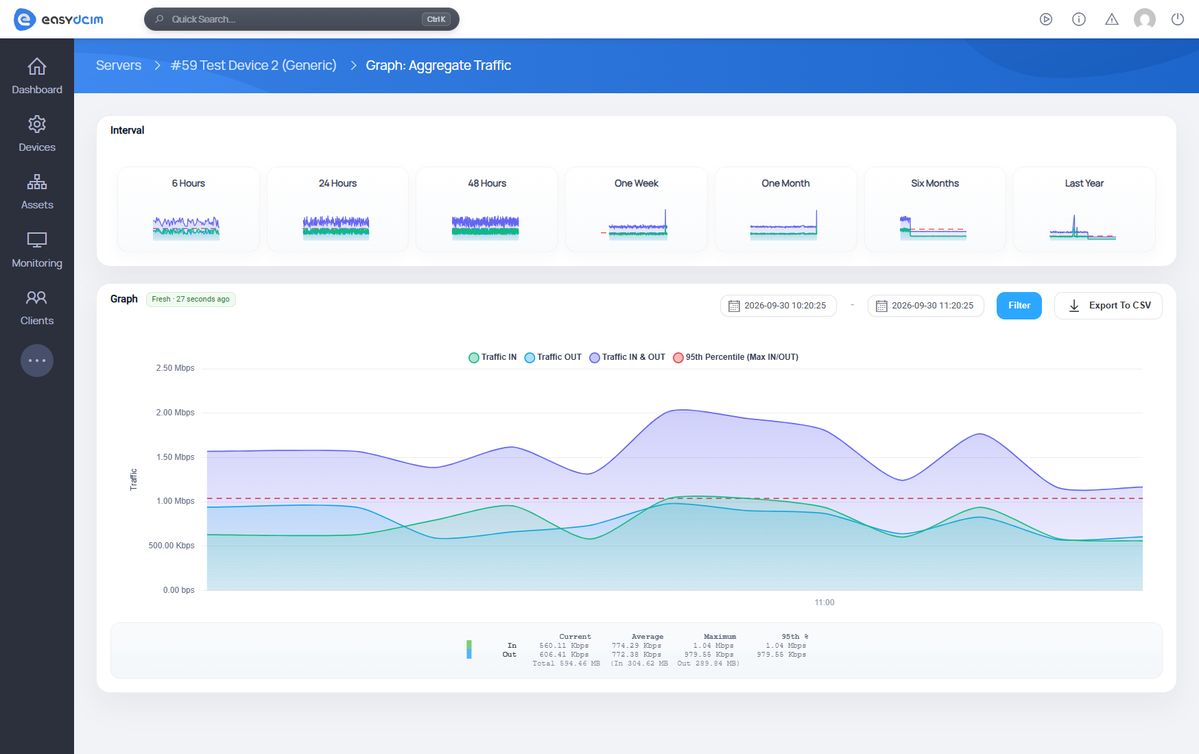The width and height of the screenshot is (1199, 754).
Task: Click the play circle icon in header
Action: 1046,19
